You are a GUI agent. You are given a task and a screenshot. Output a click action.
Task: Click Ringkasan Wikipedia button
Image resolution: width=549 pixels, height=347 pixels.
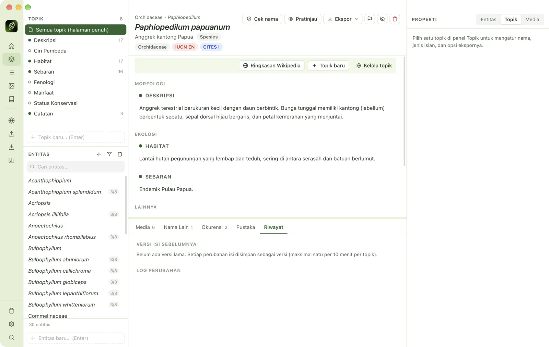point(272,65)
